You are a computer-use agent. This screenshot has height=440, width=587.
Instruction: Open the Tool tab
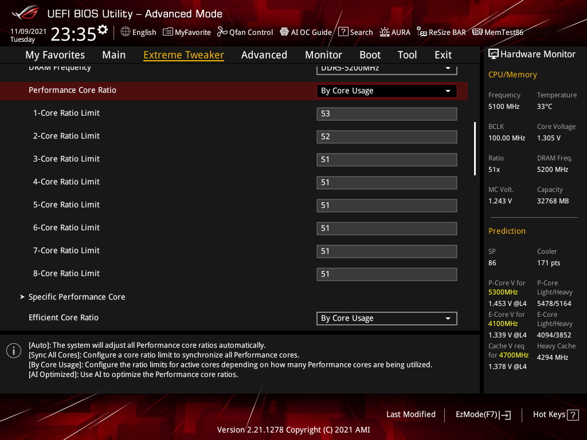pos(407,54)
